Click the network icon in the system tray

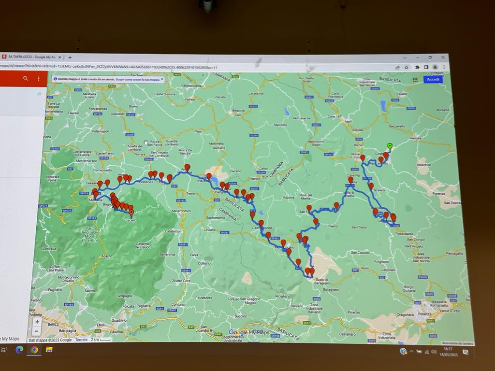click(426, 352)
